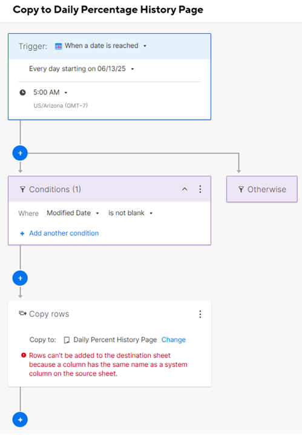Add a step using the plus button below Trigger

(20, 153)
